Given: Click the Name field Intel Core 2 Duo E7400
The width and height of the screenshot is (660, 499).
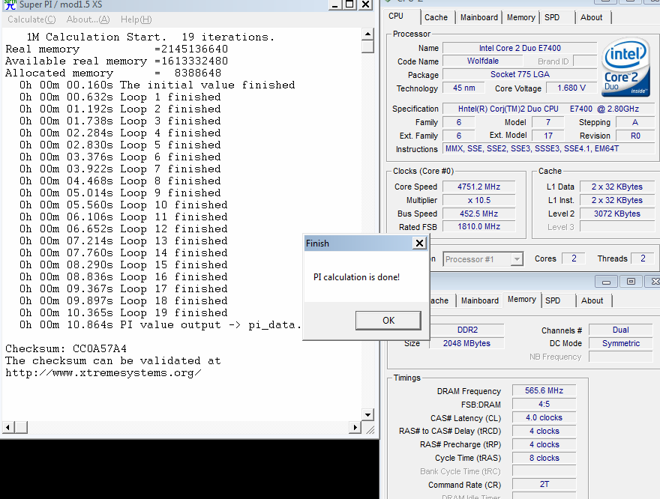Looking at the screenshot, I should 520,48.
